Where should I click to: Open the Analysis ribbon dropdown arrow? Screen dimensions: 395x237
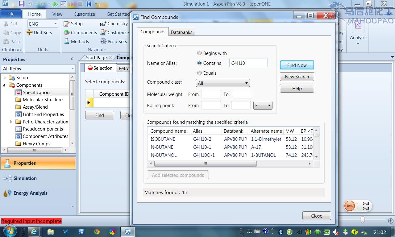point(358,44)
